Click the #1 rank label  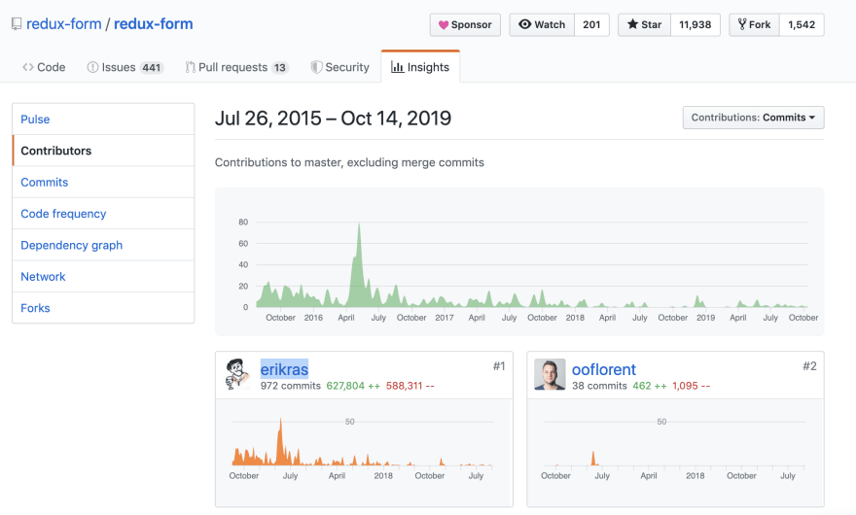pos(499,366)
